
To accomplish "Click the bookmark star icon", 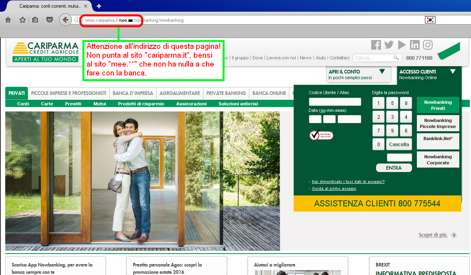I will tap(23, 20).
